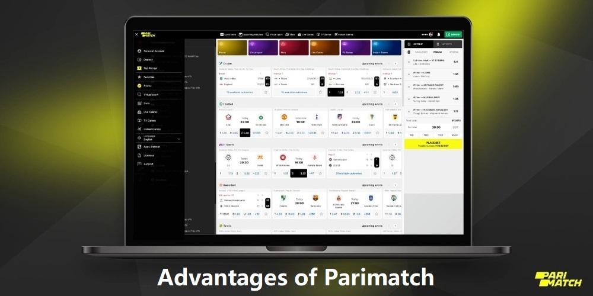Open the purple Virtual sport tile

(x=263, y=48)
